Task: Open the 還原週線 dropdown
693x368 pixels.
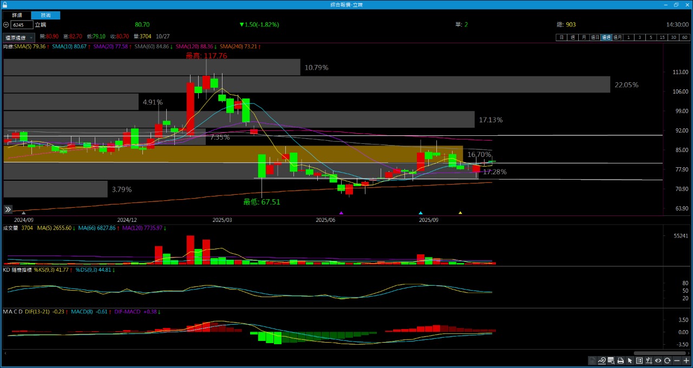Action: [x=19, y=38]
